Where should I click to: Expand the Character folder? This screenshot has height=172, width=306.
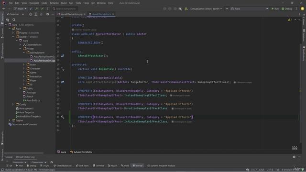24,68
